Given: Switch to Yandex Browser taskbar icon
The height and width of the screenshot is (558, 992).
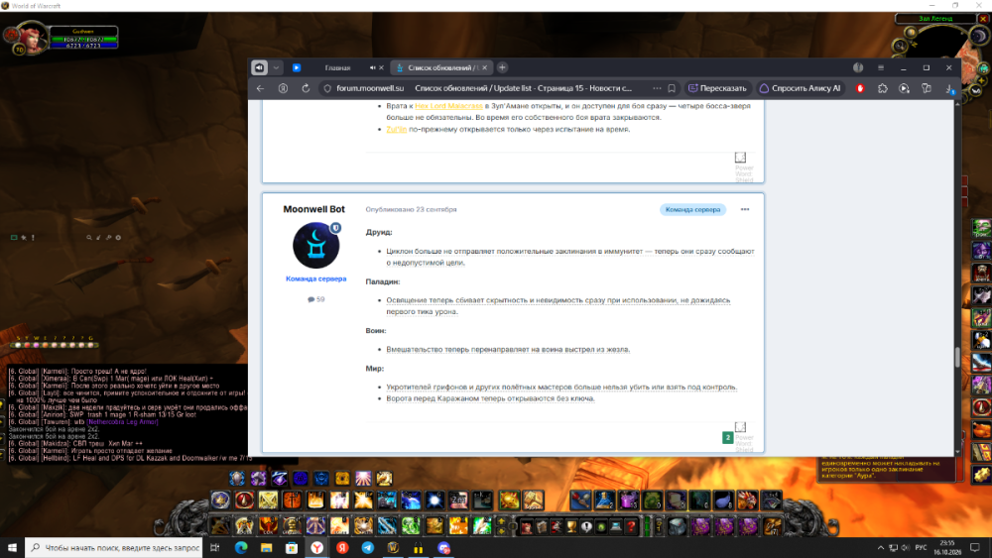Looking at the screenshot, I should [317, 548].
